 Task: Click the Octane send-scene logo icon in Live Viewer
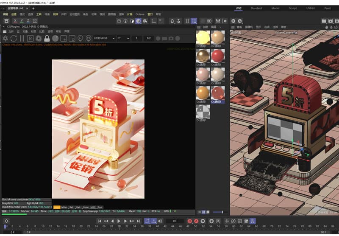click(5, 39)
